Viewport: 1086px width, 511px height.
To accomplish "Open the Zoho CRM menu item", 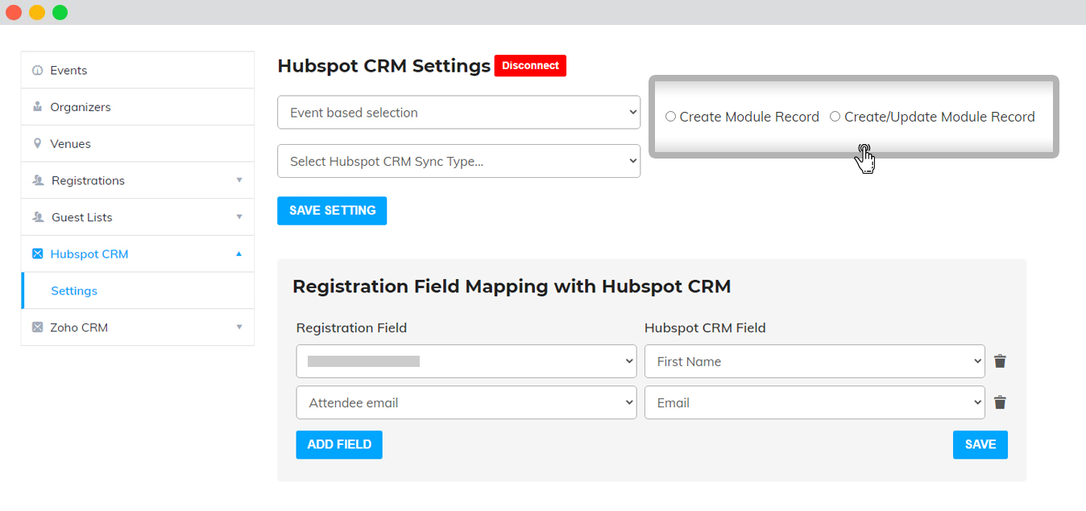I will click(138, 328).
